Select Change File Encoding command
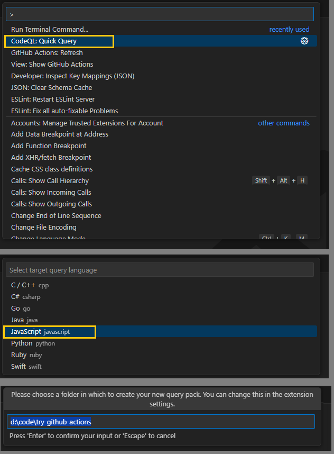 (161, 228)
